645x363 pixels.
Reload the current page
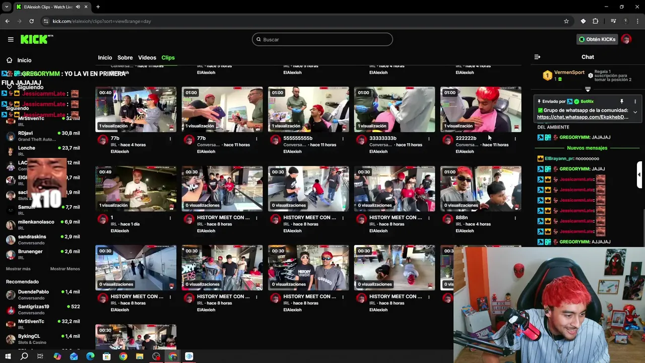click(x=31, y=21)
